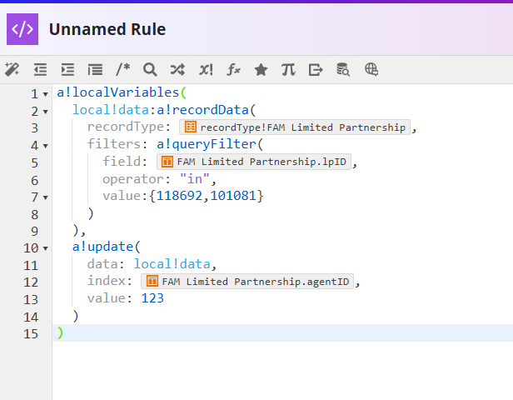Click the export arrow toolbar icon
Viewport: 513px width, 400px height.
point(316,69)
